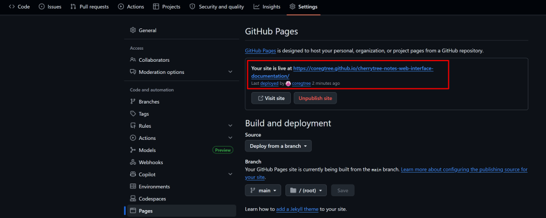546x218 pixels.
Task: Click the Tags label icon
Action: pos(132,114)
